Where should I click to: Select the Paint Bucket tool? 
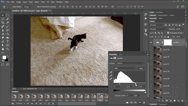[x=7, y=34]
